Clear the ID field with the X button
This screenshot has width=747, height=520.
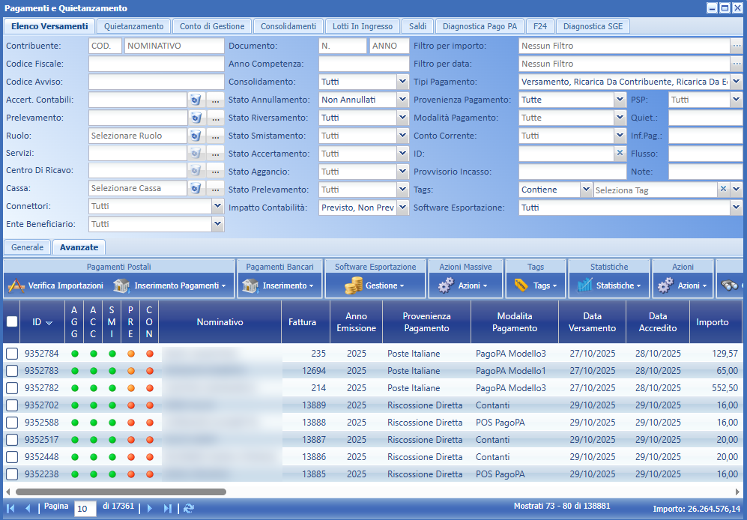pos(618,153)
